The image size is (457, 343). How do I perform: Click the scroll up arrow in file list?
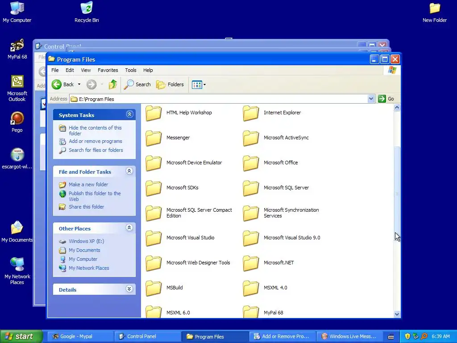[397, 108]
